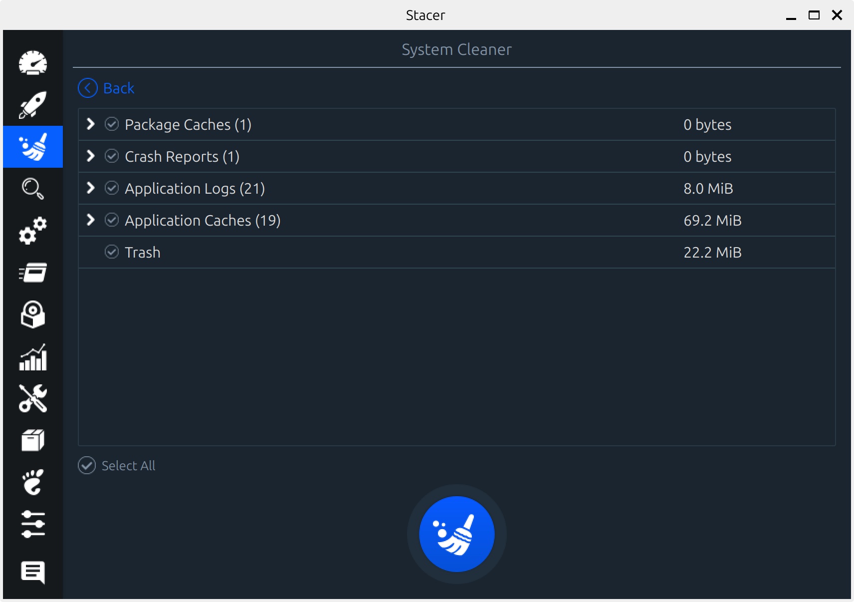Click the Application Caches (19) label

coord(203,221)
